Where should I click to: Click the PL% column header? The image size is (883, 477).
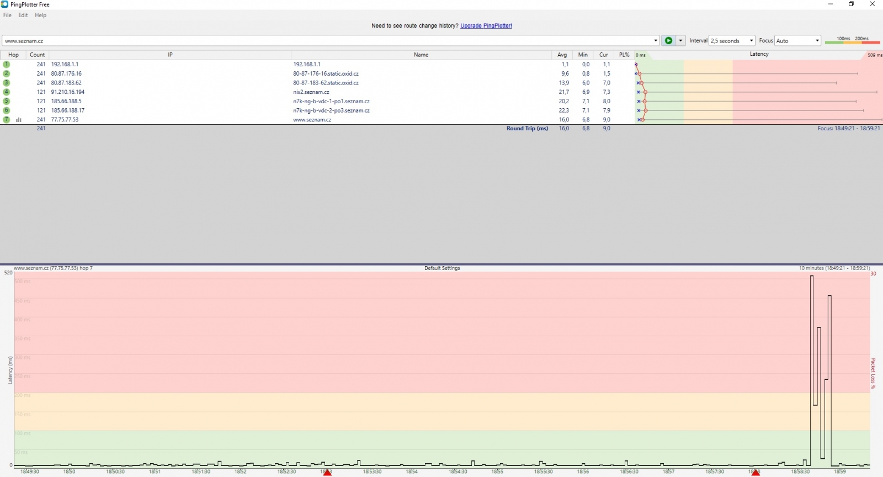624,55
